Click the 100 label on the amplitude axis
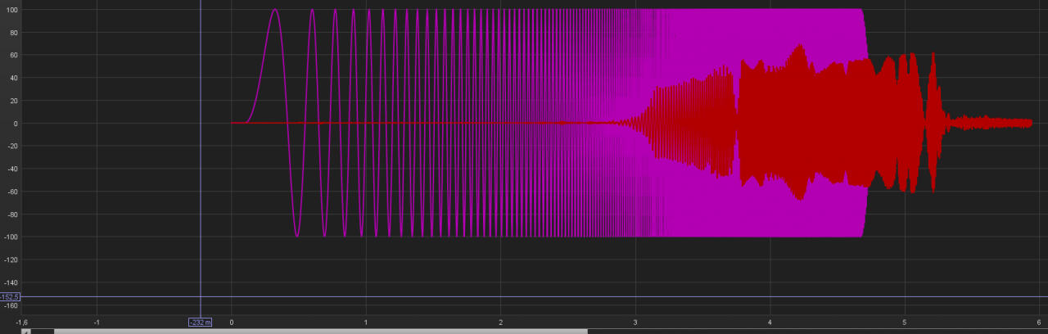1048x334 pixels. (12, 10)
